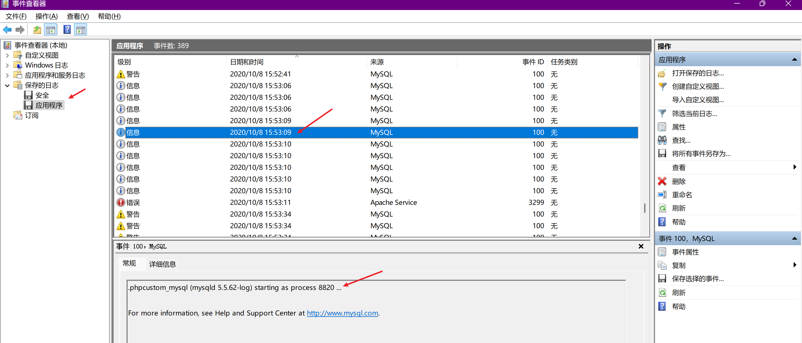The width and height of the screenshot is (802, 343).
Task: Click 将所有事件另存为 save action
Action: (701, 154)
